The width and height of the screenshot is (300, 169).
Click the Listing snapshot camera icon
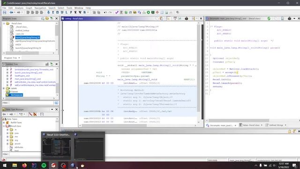pos(187,18)
